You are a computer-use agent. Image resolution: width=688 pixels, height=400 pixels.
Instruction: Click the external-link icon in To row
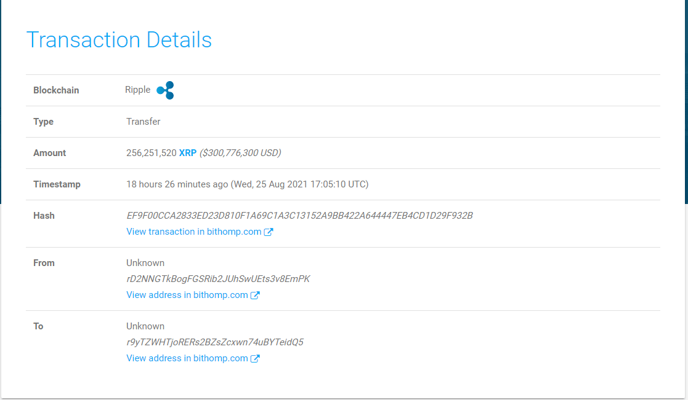point(255,358)
